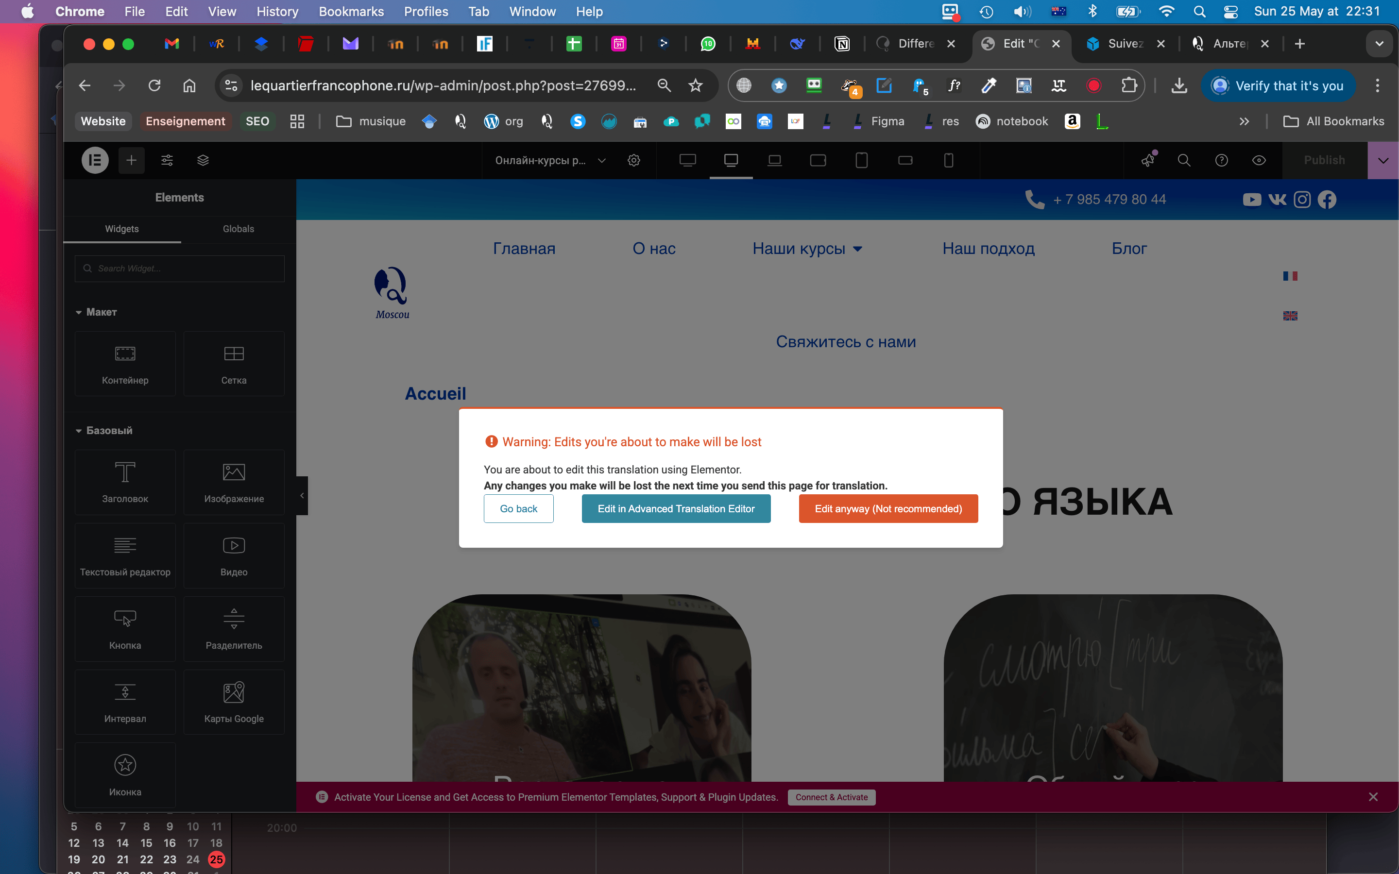This screenshot has width=1399, height=874.
Task: Add the Разделитель divider widget
Action: pos(234,629)
